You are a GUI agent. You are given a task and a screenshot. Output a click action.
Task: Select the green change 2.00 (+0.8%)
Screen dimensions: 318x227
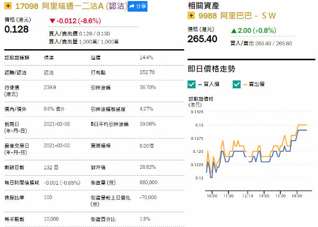point(253,31)
